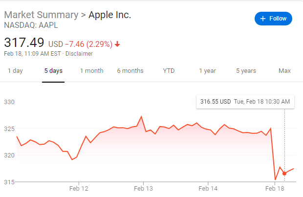Follow Apple Inc. stock

coord(273,19)
